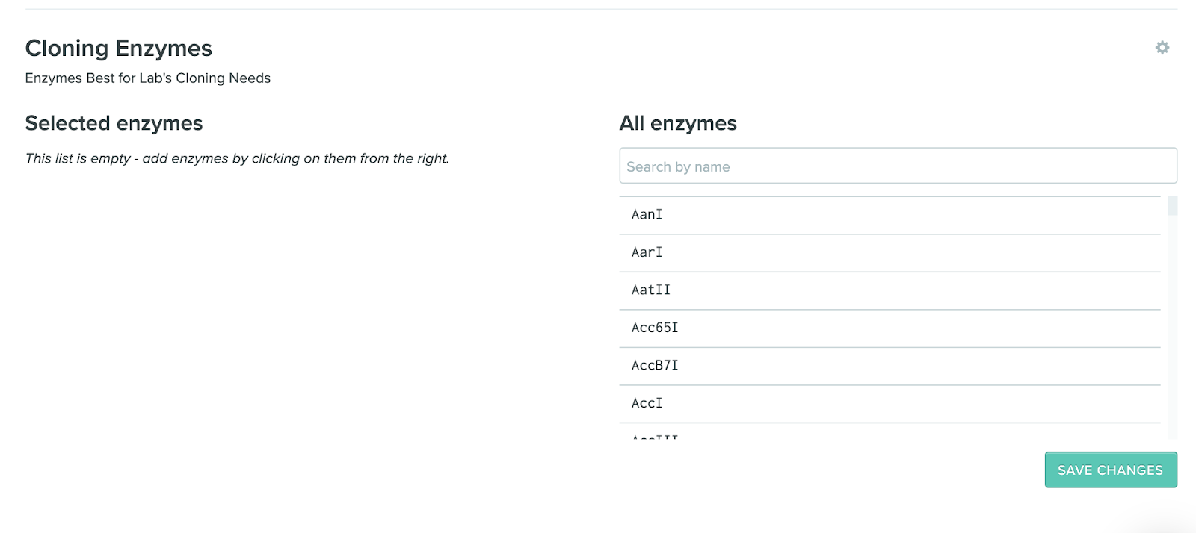Click the All enzymes heading

[x=677, y=123]
